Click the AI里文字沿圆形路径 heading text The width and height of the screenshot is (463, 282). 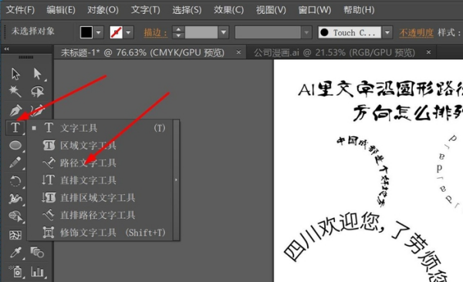380,89
